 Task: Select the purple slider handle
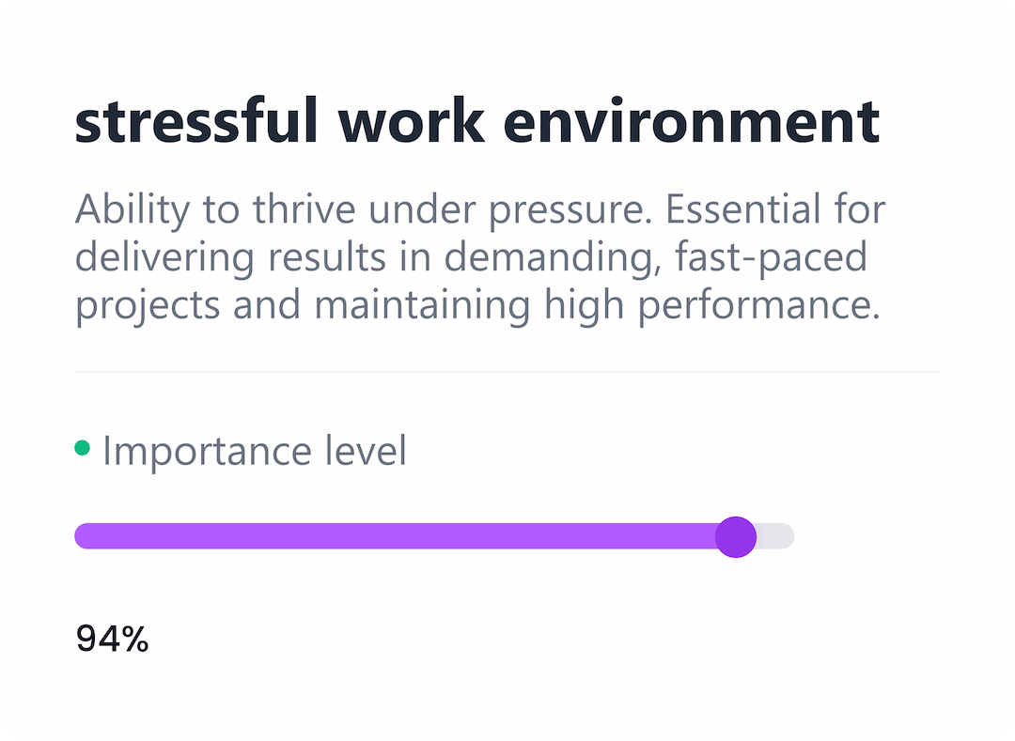pos(737,536)
